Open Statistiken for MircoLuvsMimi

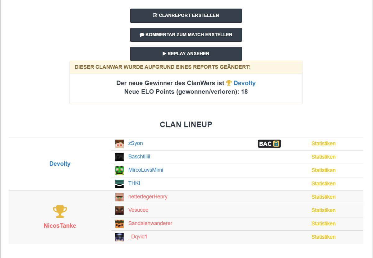pos(324,170)
